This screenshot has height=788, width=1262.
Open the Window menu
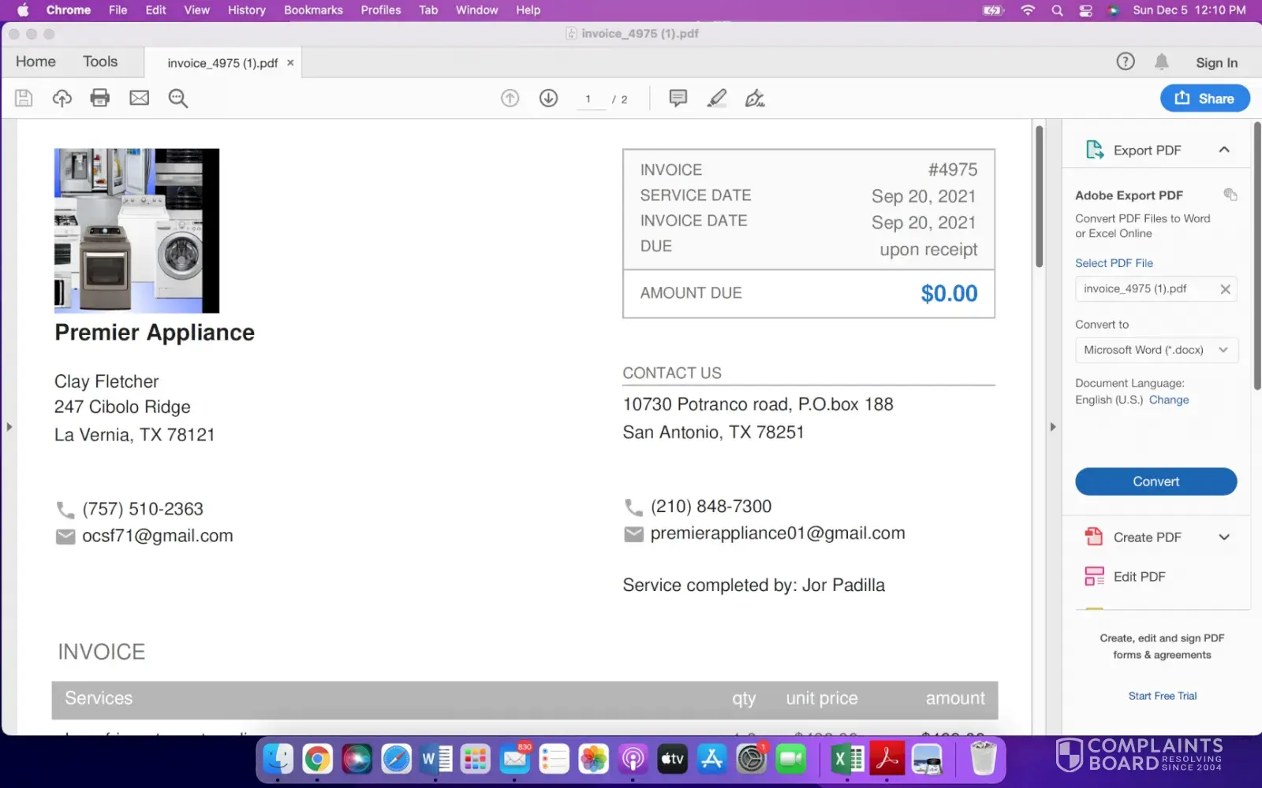[x=476, y=10]
